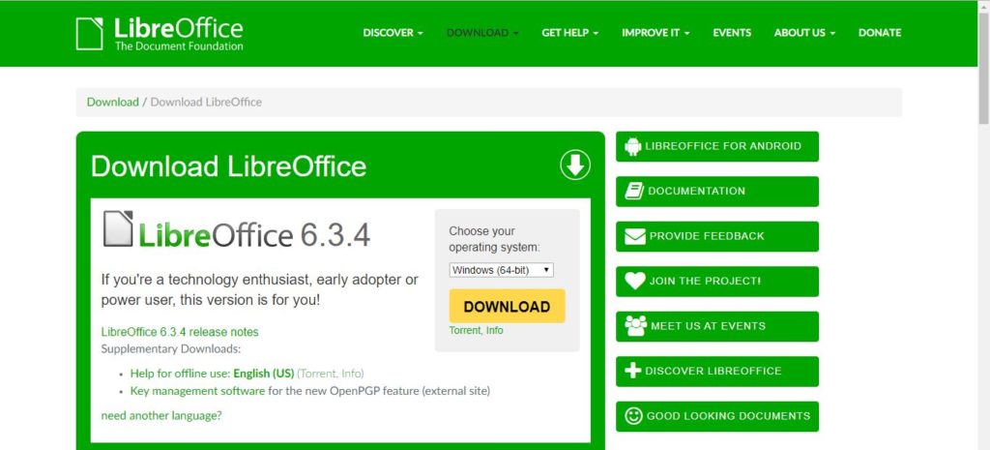Click the LibreOffice logo in the header
990x450 pixels.
click(x=160, y=34)
